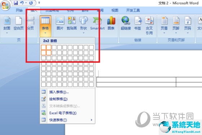Undo last action in quick access toolbar
The image size is (202, 135).
(22, 3)
